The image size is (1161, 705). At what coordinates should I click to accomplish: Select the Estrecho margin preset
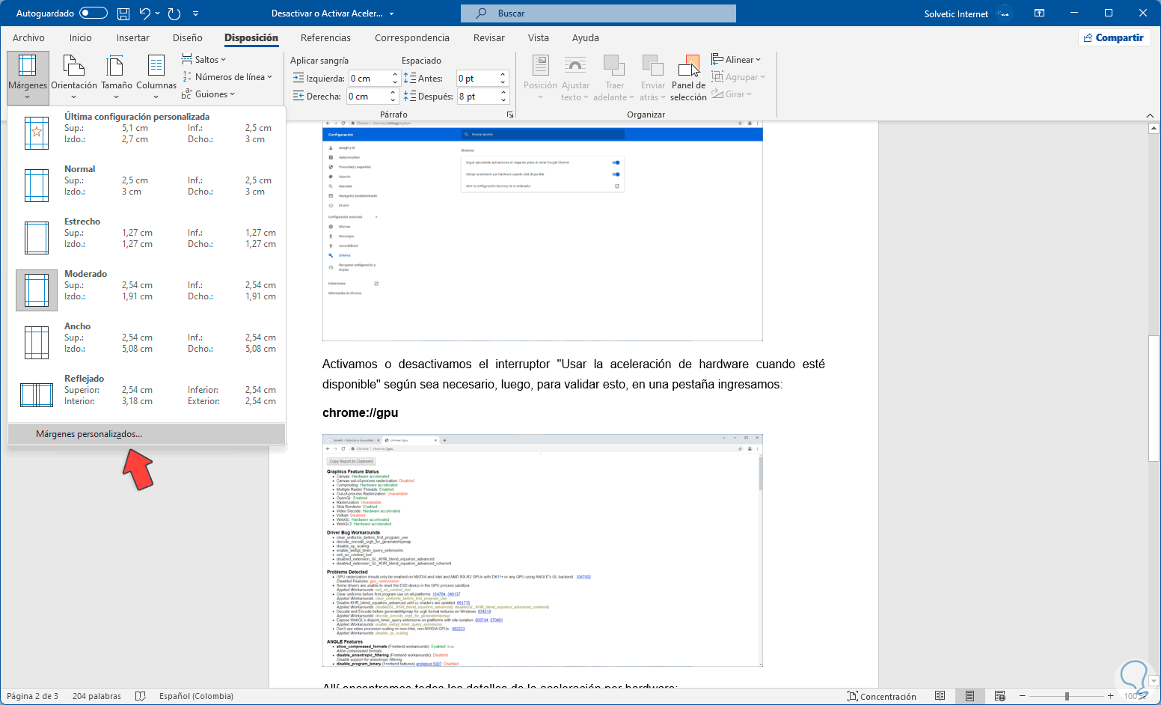coord(147,233)
